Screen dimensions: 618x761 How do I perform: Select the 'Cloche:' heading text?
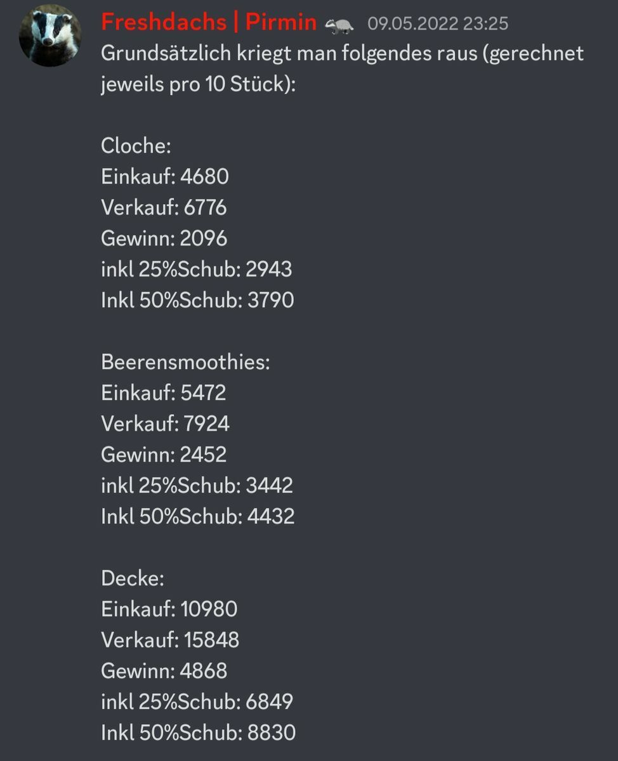coord(136,146)
